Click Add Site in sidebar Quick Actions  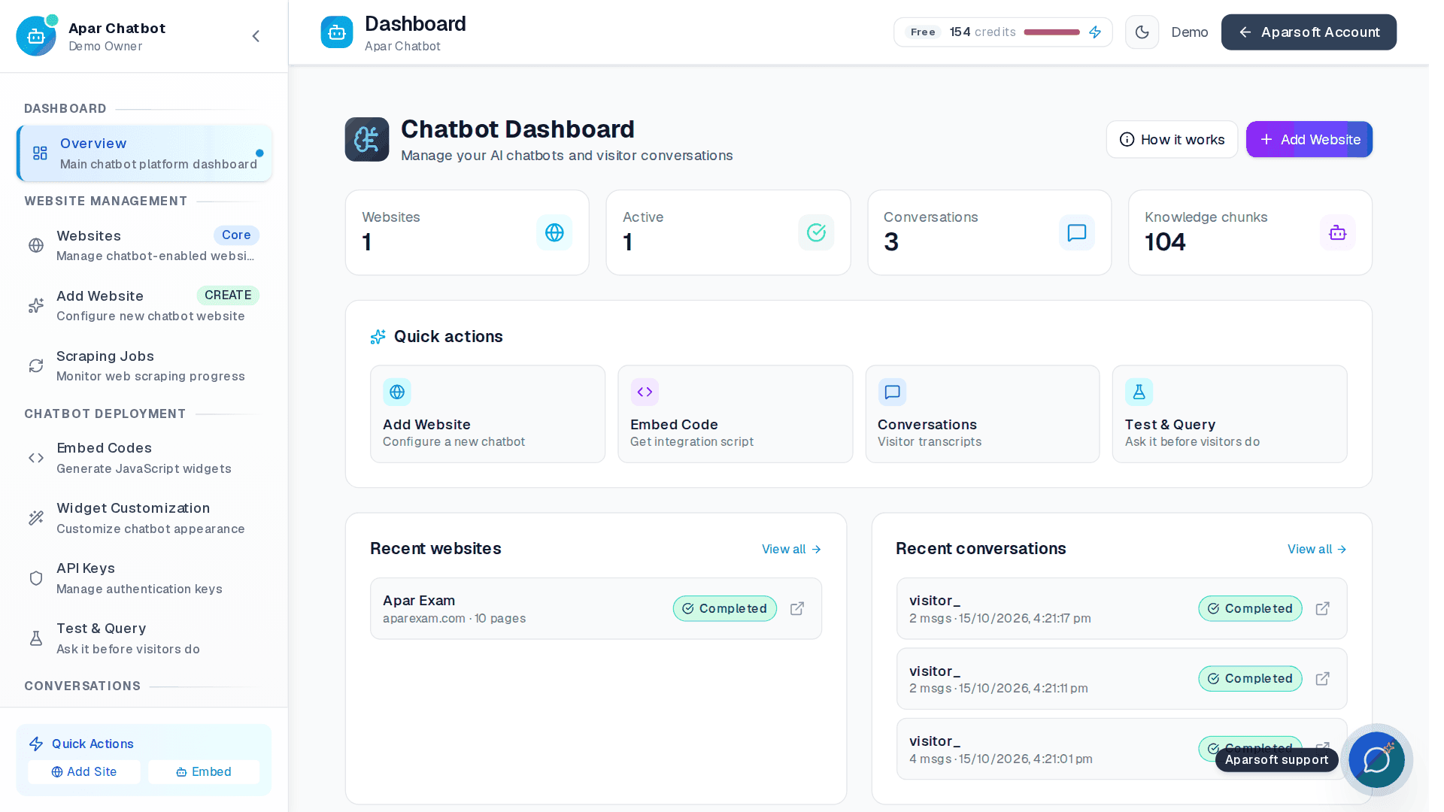pos(84,771)
